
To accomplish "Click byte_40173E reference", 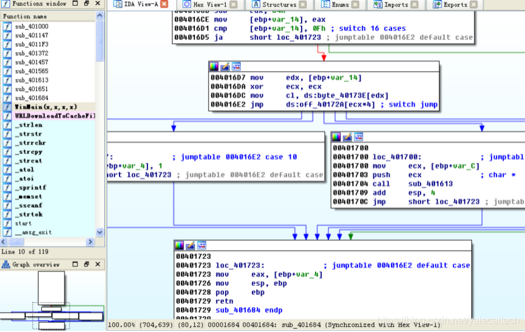I will click(340, 95).
